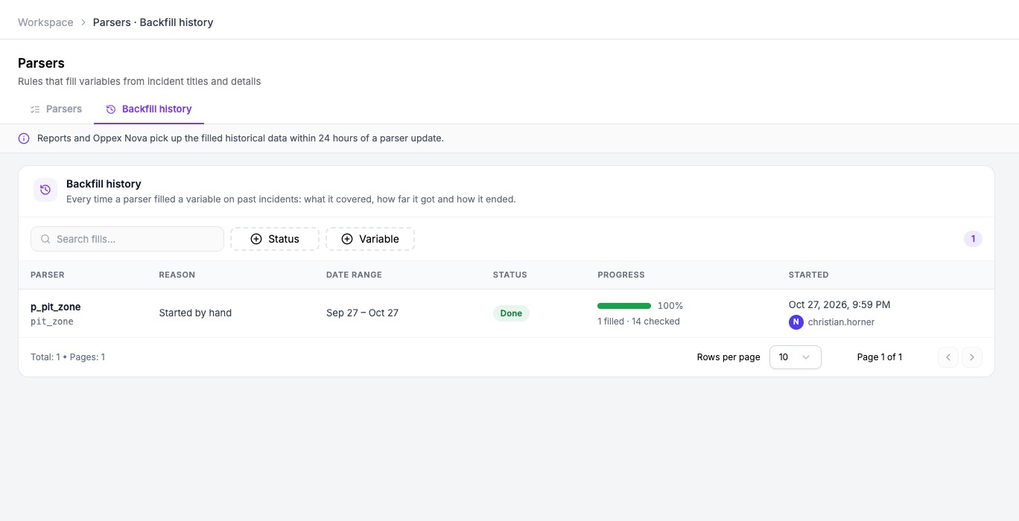The height and width of the screenshot is (521, 1019).
Task: Click the christian.horner username
Action: tap(841, 322)
